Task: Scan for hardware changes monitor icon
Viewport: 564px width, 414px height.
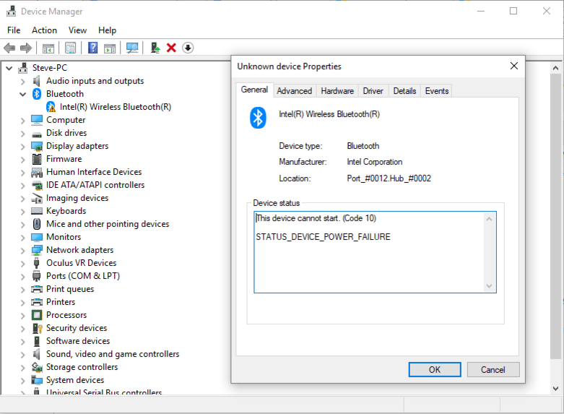Action: pyautogui.click(x=132, y=48)
